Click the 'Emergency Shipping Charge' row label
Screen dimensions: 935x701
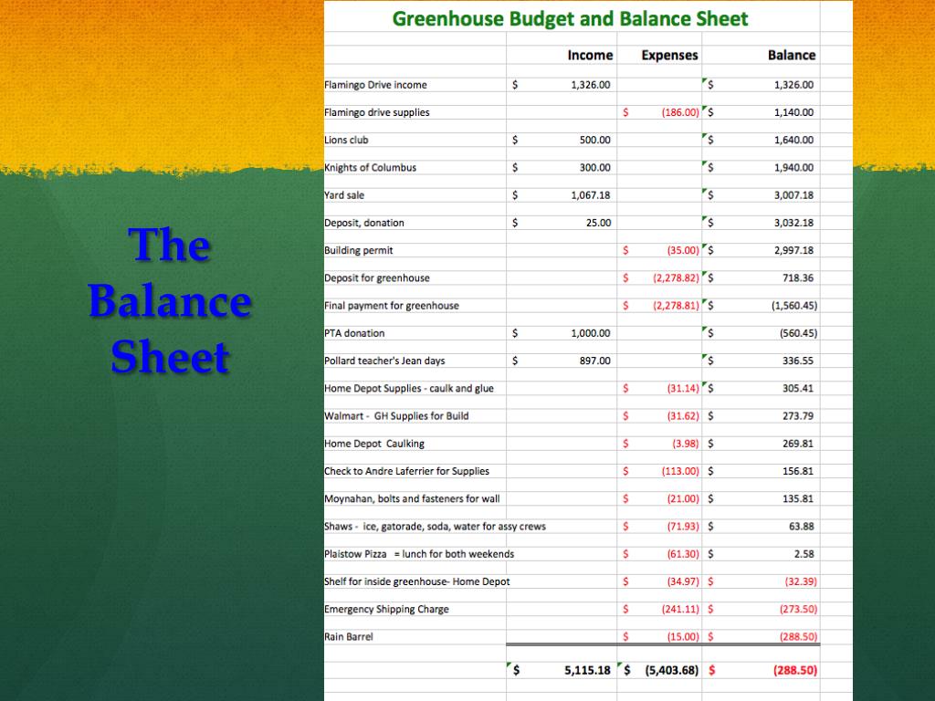[x=386, y=609]
